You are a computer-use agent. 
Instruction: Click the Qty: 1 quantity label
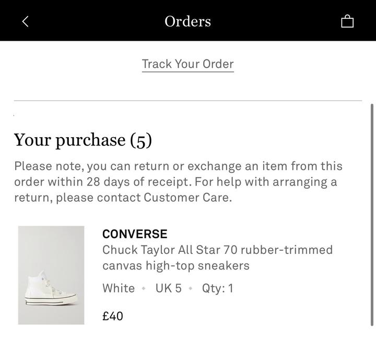218,288
